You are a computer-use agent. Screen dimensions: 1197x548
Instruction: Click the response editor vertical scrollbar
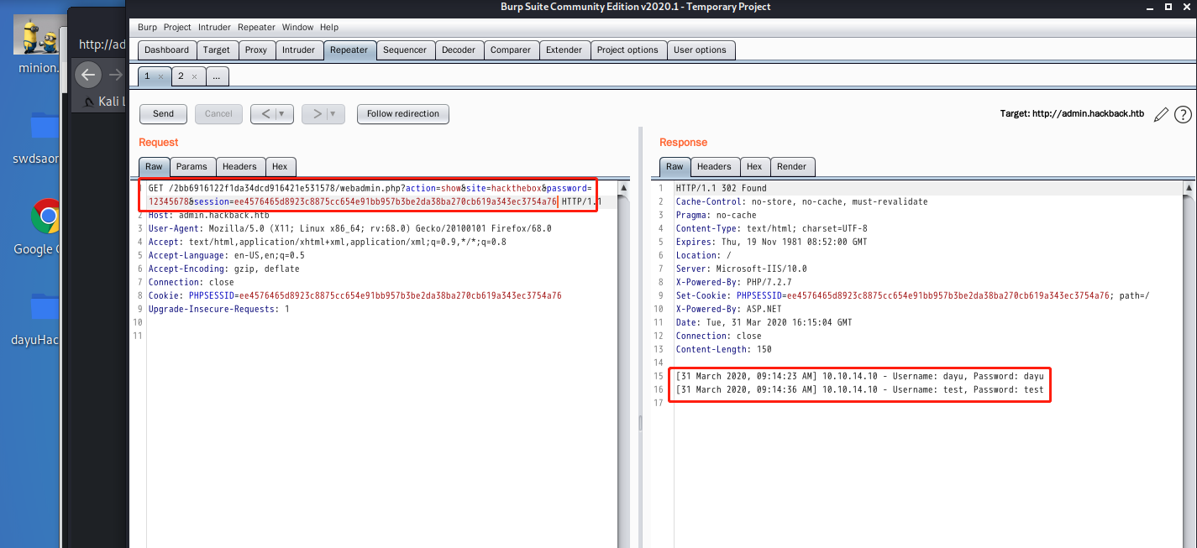(1189, 363)
